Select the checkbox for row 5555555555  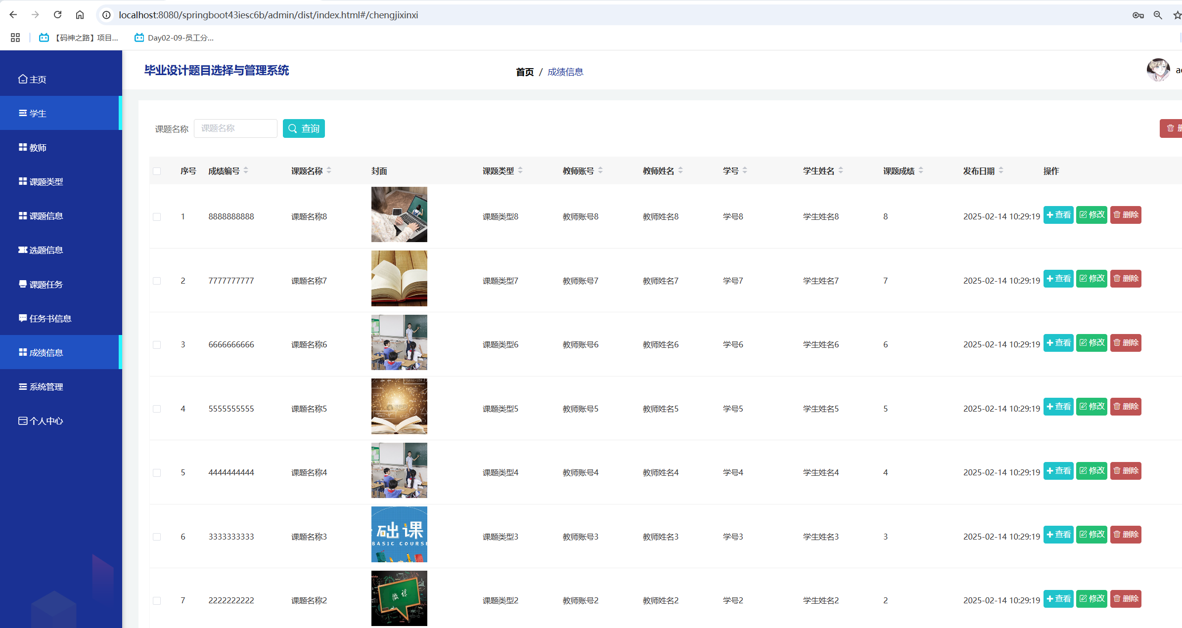(x=157, y=409)
